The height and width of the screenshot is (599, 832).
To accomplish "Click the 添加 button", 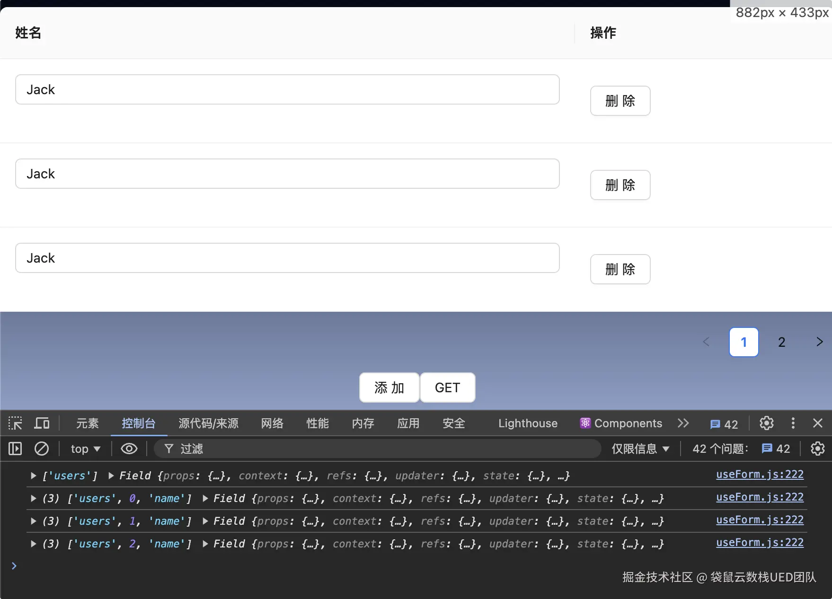I will 389,388.
